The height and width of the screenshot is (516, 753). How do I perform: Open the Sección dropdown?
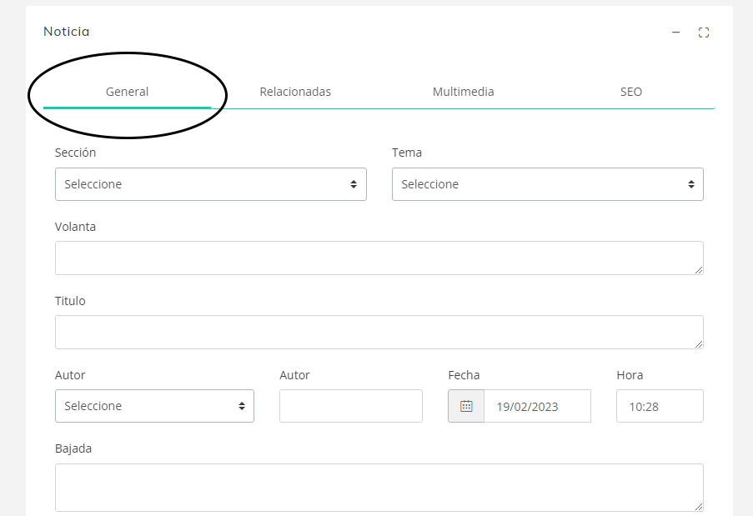[x=210, y=184]
